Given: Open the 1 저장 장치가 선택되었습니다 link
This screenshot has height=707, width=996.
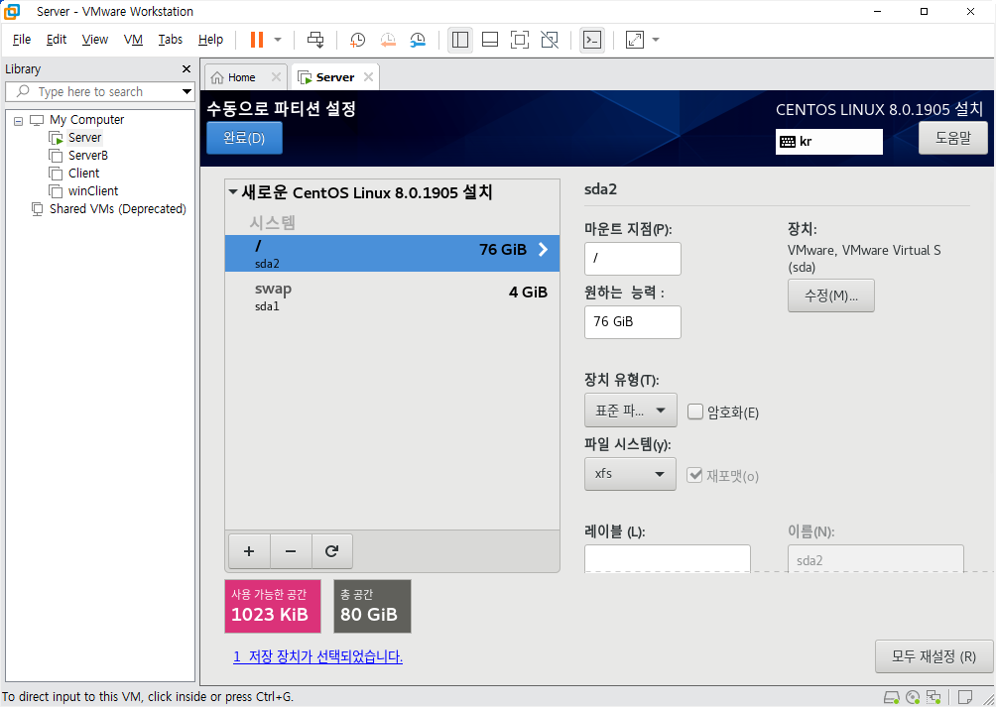Looking at the screenshot, I should tap(318, 656).
